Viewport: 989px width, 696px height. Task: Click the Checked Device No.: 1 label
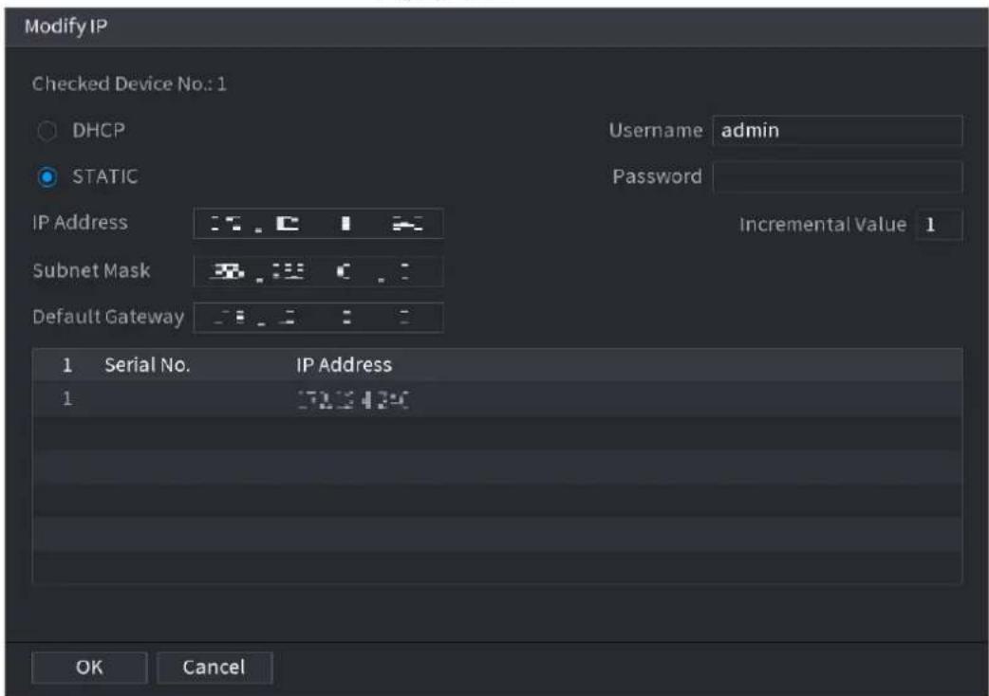click(x=129, y=83)
